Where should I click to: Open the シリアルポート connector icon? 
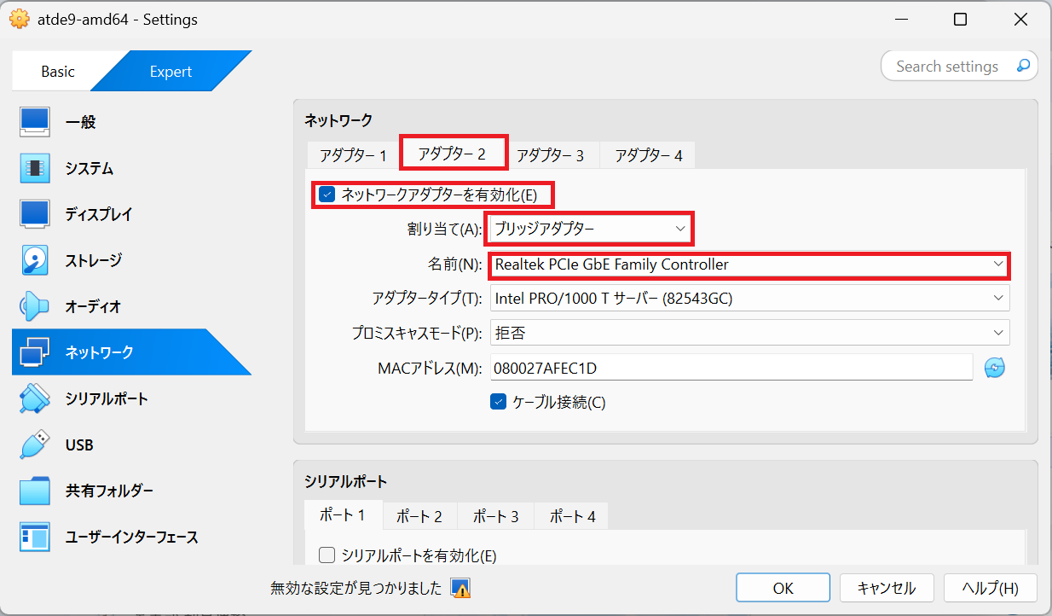35,398
